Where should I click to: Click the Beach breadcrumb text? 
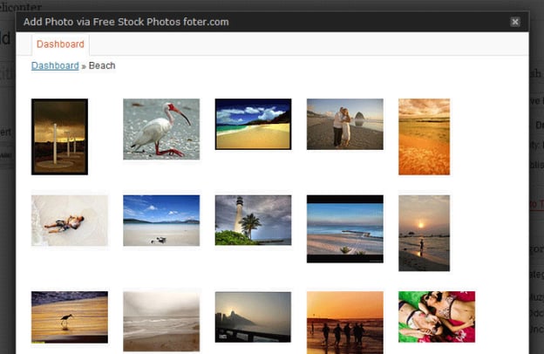pos(102,65)
